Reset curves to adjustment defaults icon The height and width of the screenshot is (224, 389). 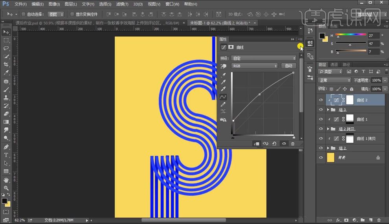pos(274,143)
